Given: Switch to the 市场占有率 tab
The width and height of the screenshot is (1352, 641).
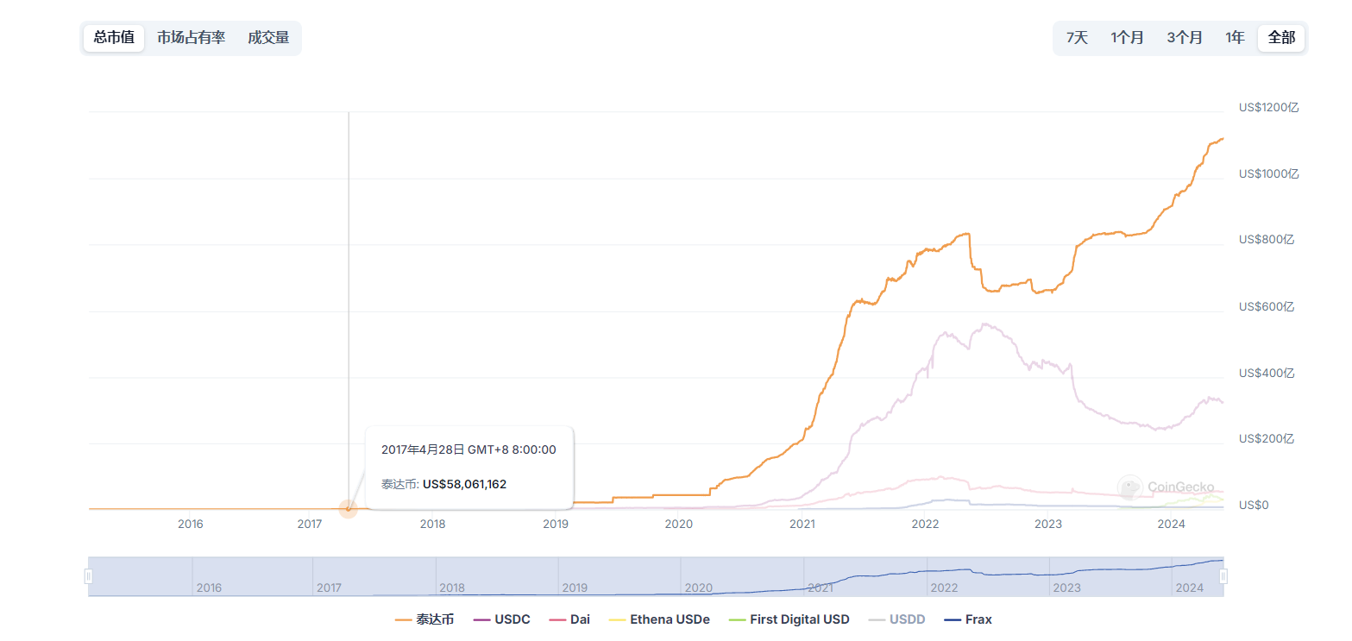Looking at the screenshot, I should pyautogui.click(x=191, y=38).
